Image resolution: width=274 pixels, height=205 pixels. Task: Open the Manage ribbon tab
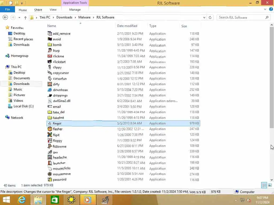(75, 10)
